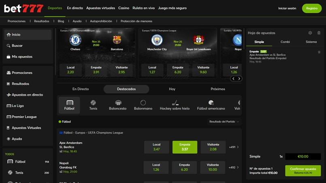Click the Chelsea club crest

pyautogui.click(x=75, y=40)
